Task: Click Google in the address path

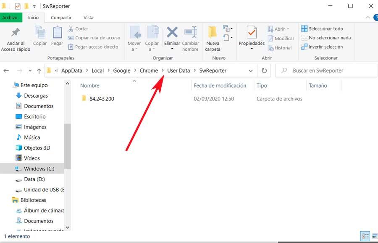Action: [x=122, y=71]
